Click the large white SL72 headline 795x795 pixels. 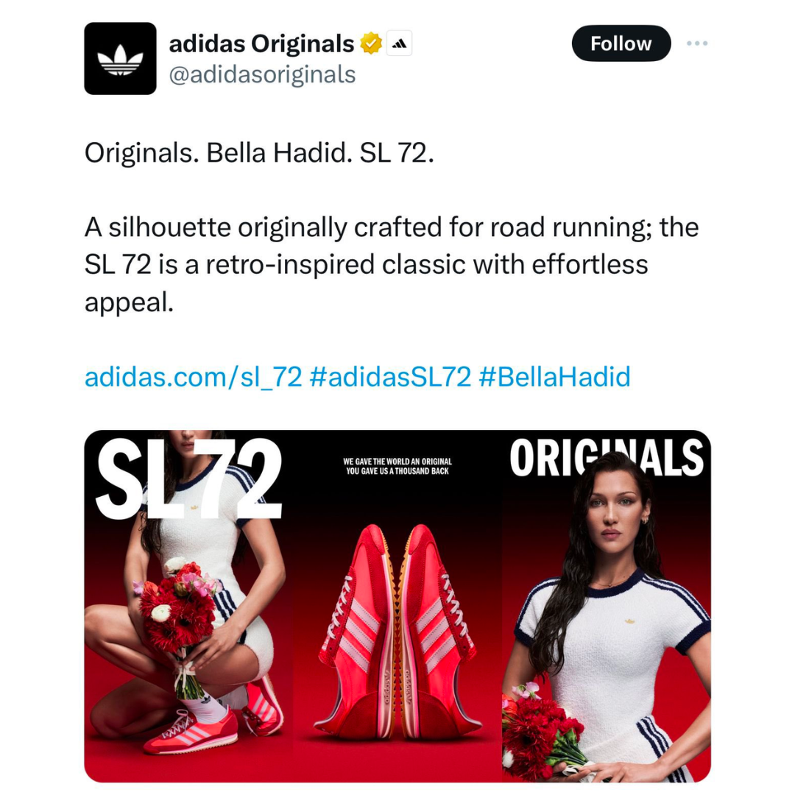point(188,479)
